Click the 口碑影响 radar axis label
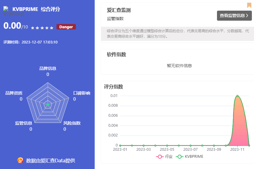Image resolution: width=254 pixels, height=169 pixels. 82,93
